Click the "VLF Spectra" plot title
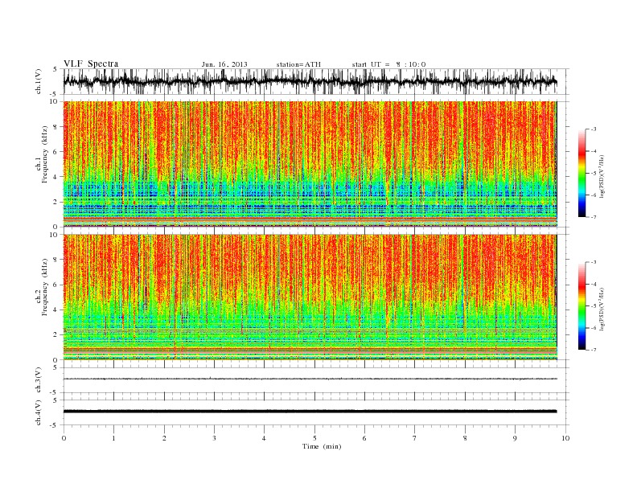Screen dimensions: 637x492 [x=91, y=64]
